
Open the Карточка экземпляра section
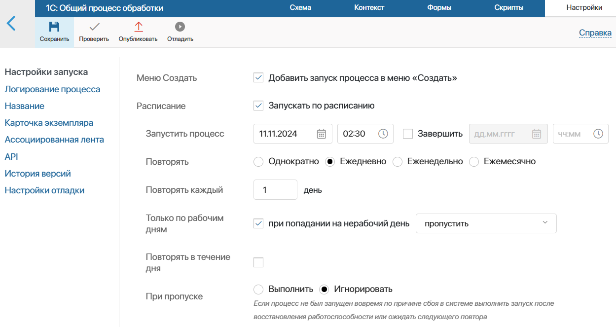coord(49,123)
